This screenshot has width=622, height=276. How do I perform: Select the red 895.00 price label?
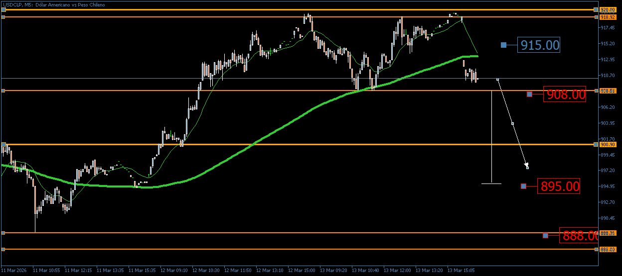coord(559,186)
